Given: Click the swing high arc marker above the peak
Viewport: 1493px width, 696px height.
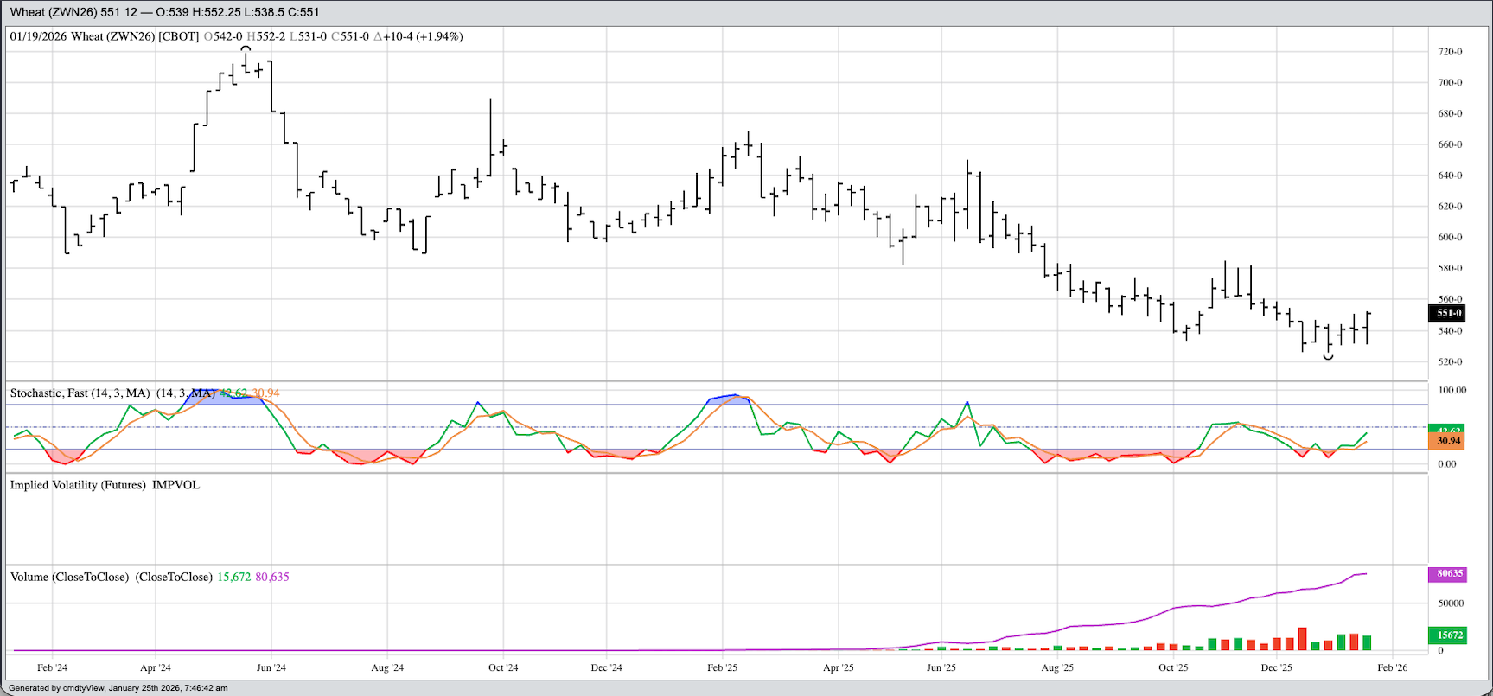Looking at the screenshot, I should (x=246, y=48).
